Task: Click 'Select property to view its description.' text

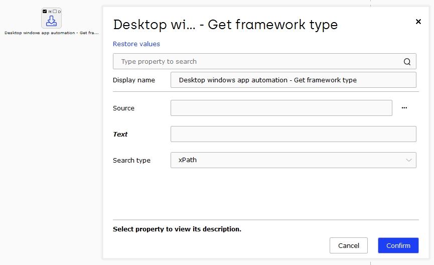Action: coord(177,229)
